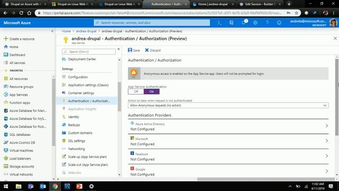Turn App Service Authentication Off
This screenshot has height=191, width=339.
coord(136,92)
